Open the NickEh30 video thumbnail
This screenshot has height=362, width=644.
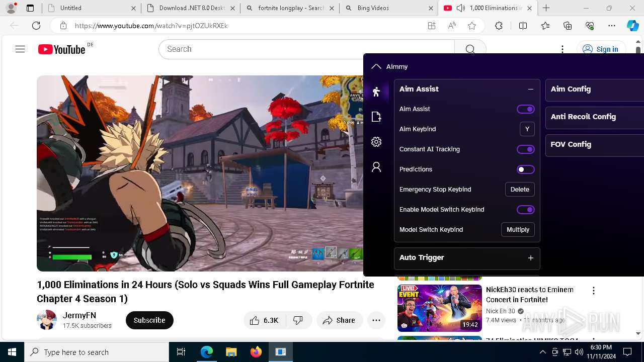[x=440, y=308]
